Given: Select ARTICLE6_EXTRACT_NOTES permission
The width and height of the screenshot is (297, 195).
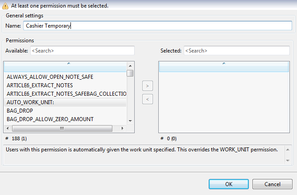Looking at the screenshot, I should (x=40, y=85).
